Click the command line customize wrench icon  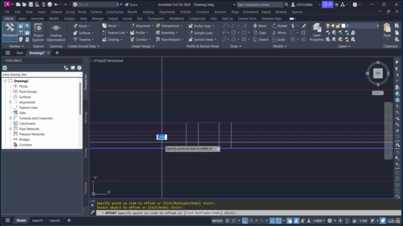[x=93, y=212]
